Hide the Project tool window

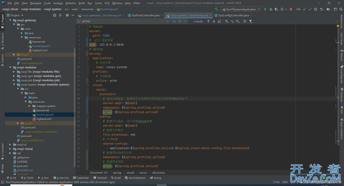point(73,15)
